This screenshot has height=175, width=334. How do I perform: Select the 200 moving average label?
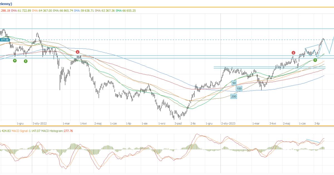(x=234, y=96)
